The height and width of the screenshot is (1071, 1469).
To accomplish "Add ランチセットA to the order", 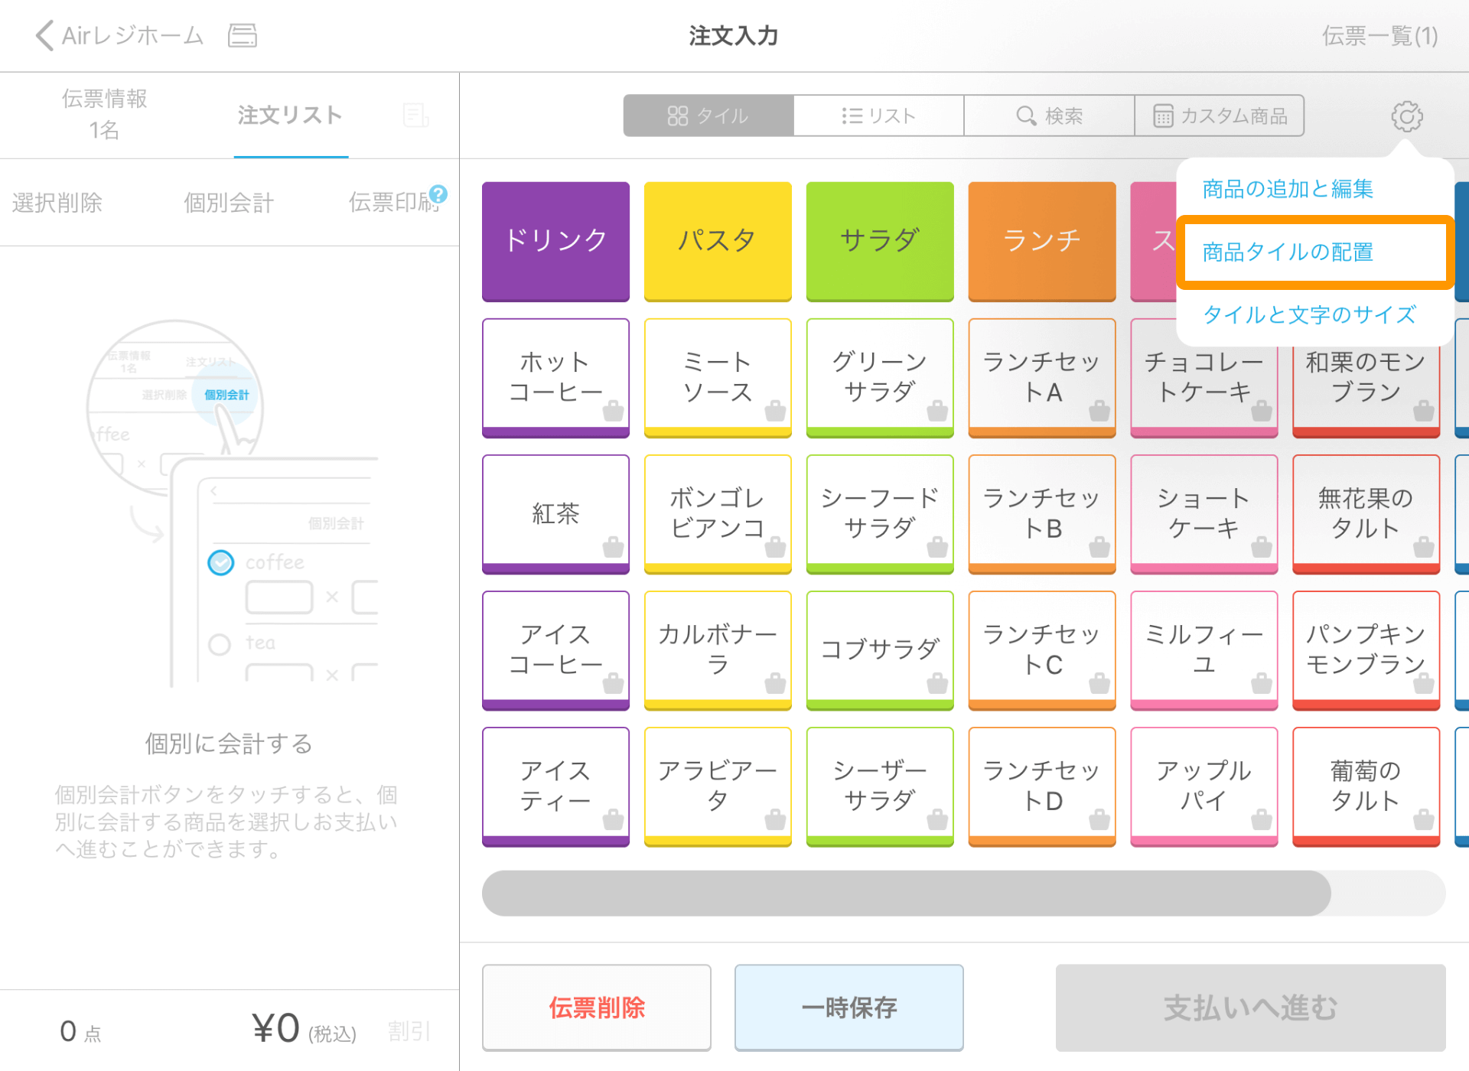I will coord(1042,378).
